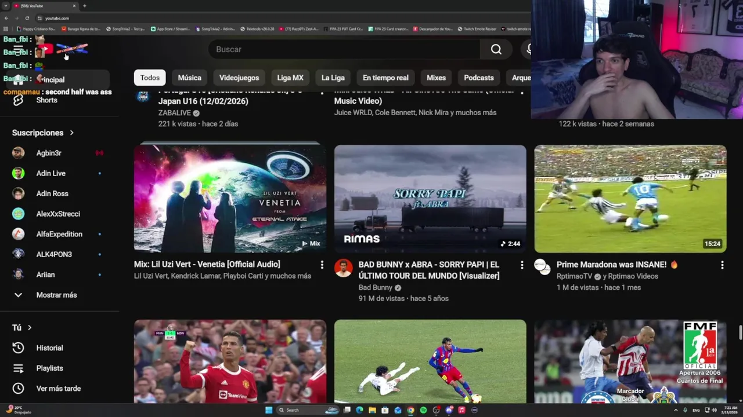This screenshot has width=743, height=417.
Task: Expand the Tú section chevron
Action: [x=30, y=328]
